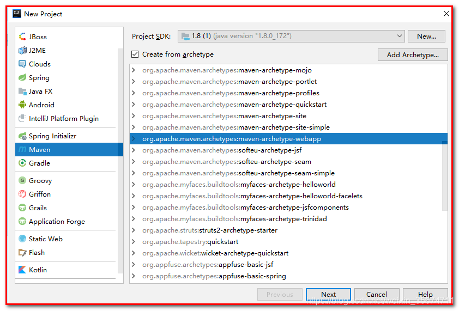Click the Gradle icon
Image resolution: width=459 pixels, height=311 pixels.
(x=22, y=163)
